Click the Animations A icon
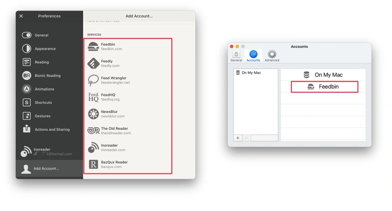 pyautogui.click(x=27, y=89)
